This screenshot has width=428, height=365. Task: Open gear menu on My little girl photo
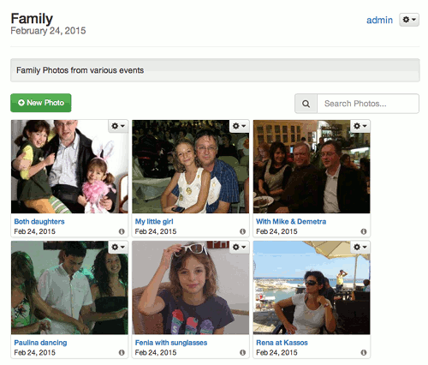tap(239, 126)
